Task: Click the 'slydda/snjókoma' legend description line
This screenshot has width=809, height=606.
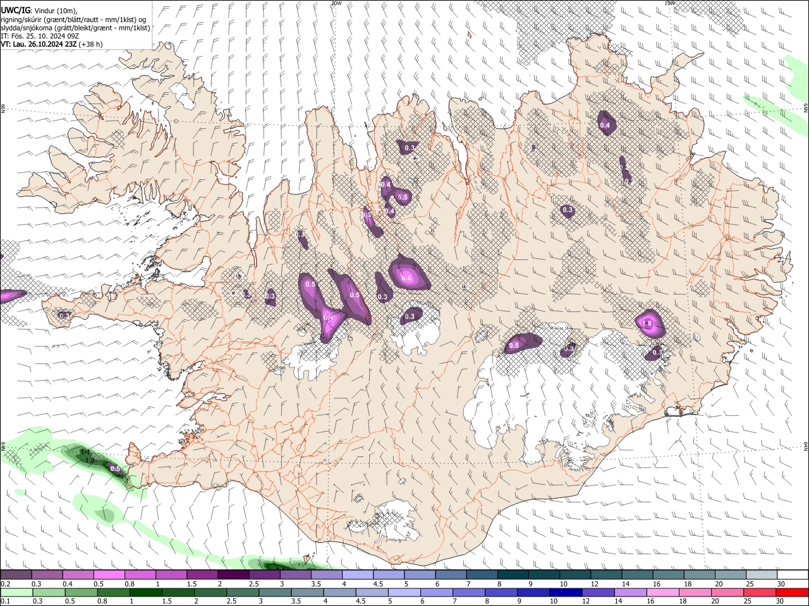Action: (75, 28)
